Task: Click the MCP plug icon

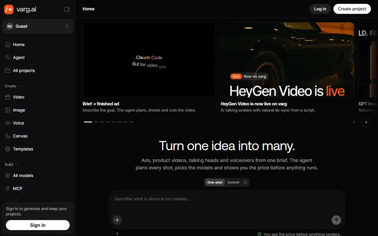Action: [8, 188]
